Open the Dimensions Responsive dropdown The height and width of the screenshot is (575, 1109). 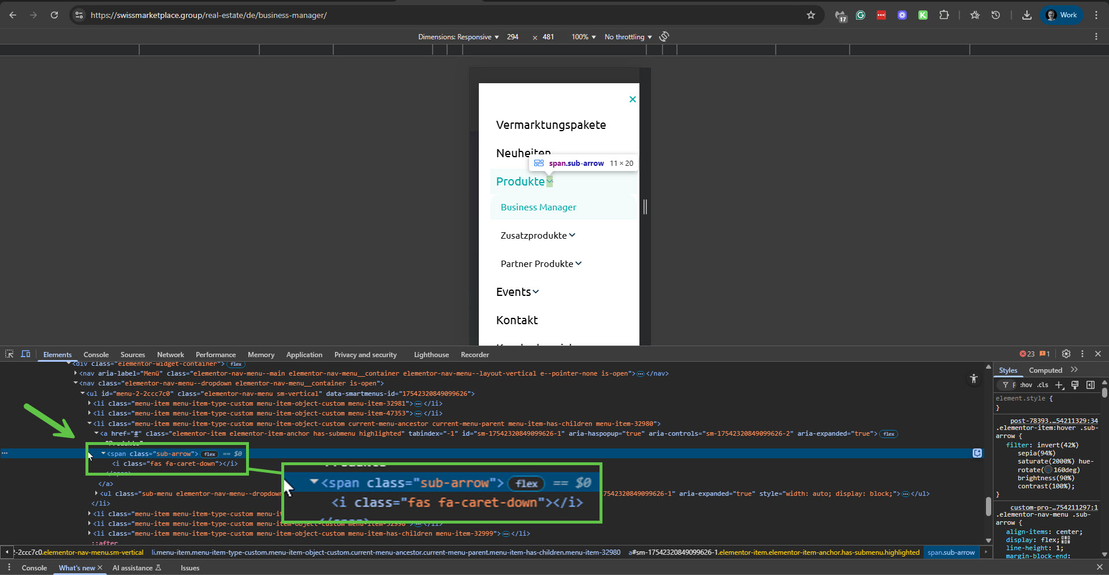pos(459,37)
